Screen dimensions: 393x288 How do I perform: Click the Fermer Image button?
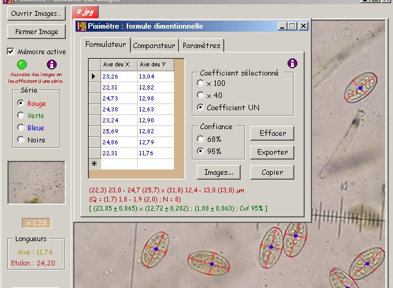[x=37, y=32]
